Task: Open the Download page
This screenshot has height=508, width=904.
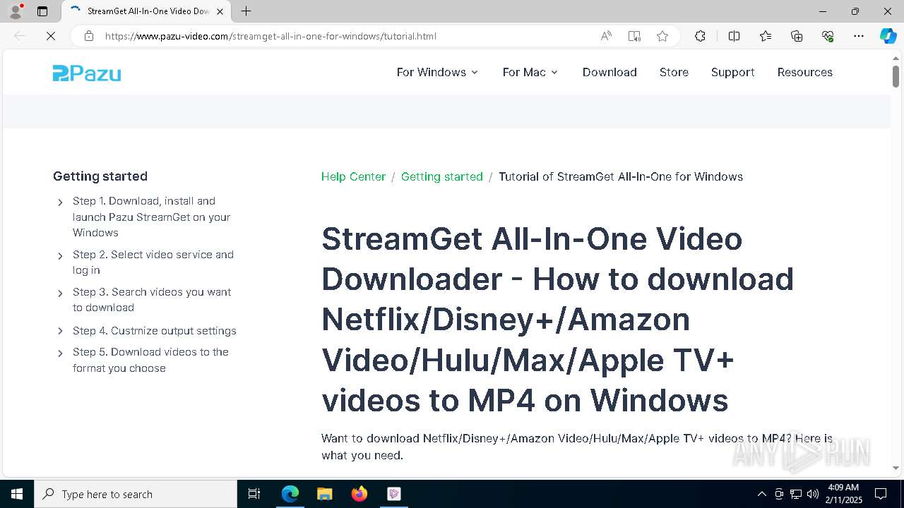Action: [x=609, y=72]
